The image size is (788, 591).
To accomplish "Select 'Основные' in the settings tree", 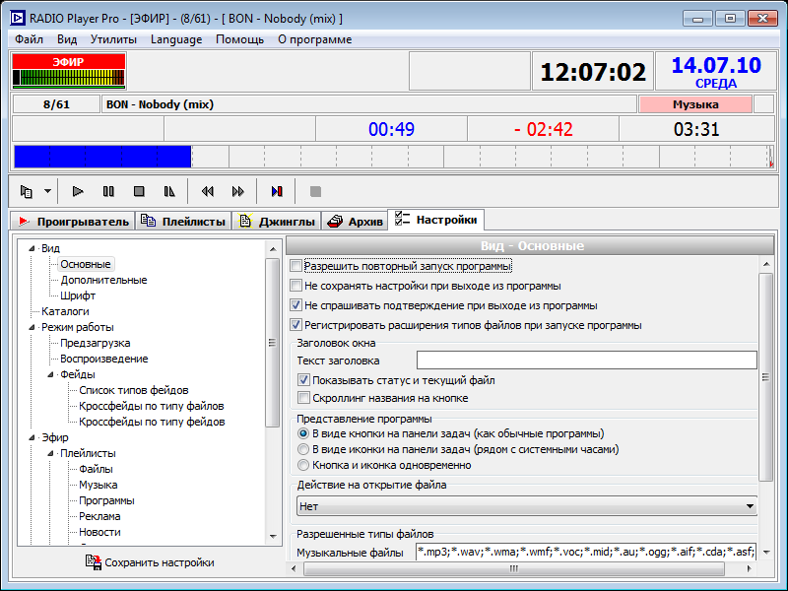I will tap(86, 264).
